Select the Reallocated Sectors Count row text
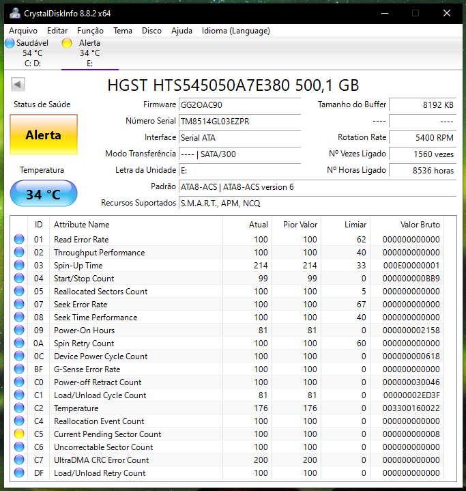 coord(100,291)
